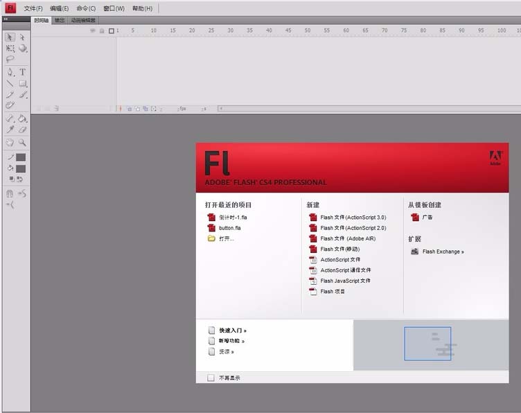Click the Black and White colors icon
This screenshot has height=413, width=521.
12,179
